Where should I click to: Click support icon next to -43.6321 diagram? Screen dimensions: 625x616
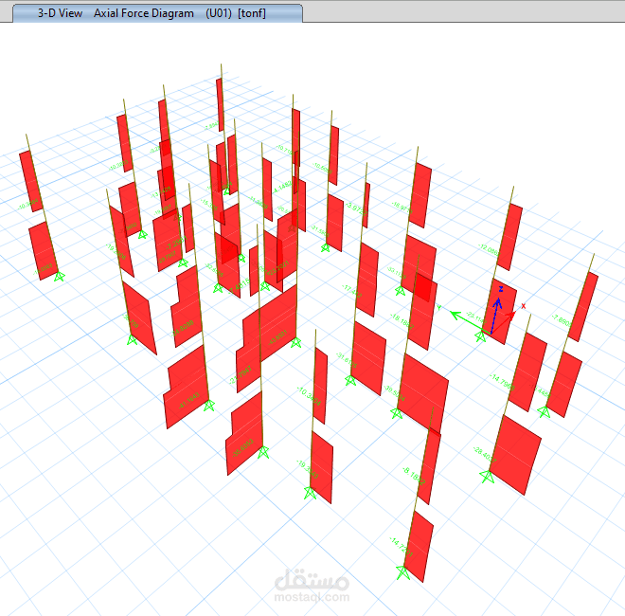click(x=295, y=342)
